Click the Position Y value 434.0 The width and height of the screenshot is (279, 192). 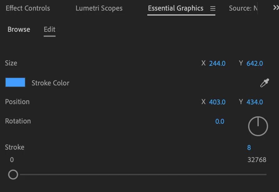pos(255,102)
